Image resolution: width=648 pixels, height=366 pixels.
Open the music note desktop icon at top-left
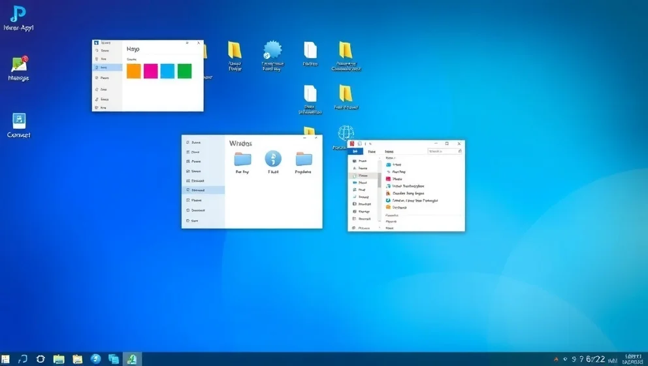(x=18, y=14)
